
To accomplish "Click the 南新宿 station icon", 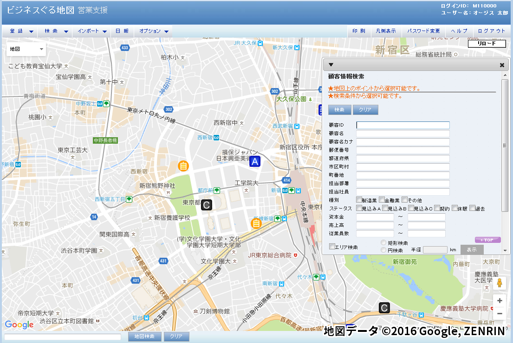I will pos(281,284).
